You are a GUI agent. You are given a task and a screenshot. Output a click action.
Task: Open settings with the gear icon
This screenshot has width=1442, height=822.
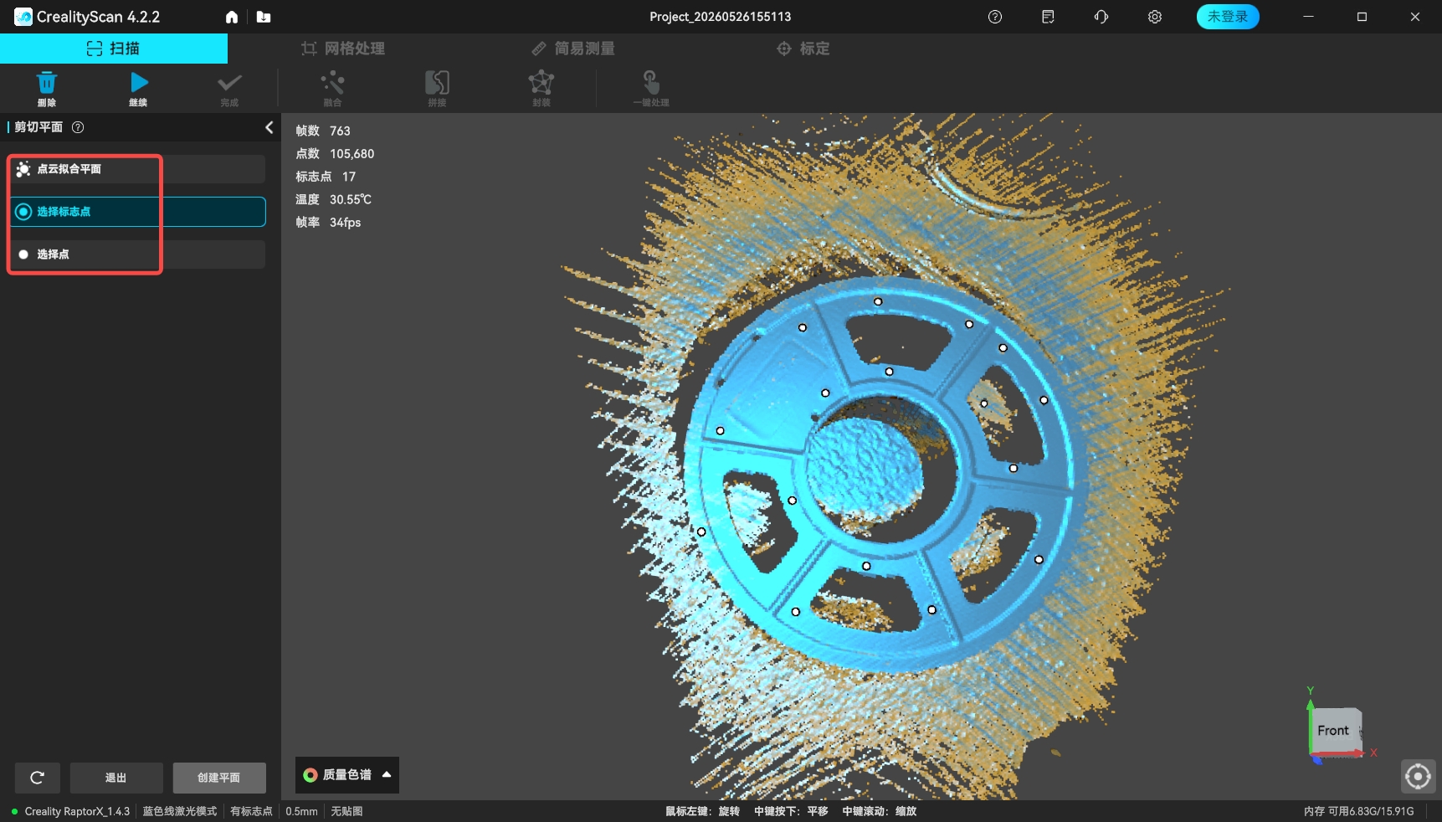[x=1155, y=17]
